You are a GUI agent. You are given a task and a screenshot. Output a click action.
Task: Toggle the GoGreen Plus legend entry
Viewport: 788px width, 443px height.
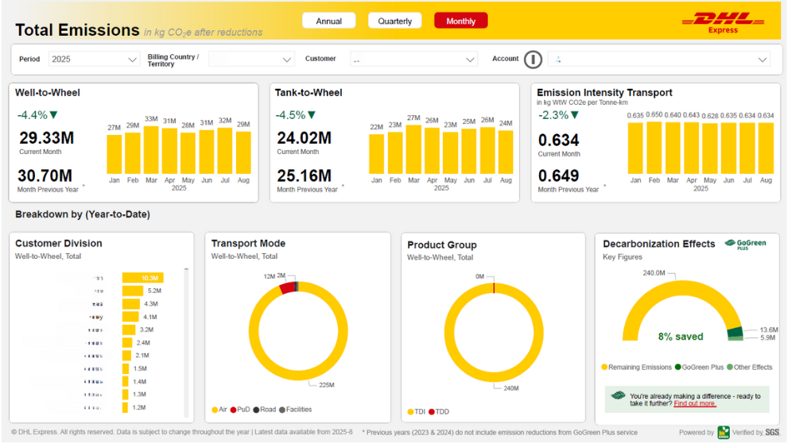coord(698,368)
